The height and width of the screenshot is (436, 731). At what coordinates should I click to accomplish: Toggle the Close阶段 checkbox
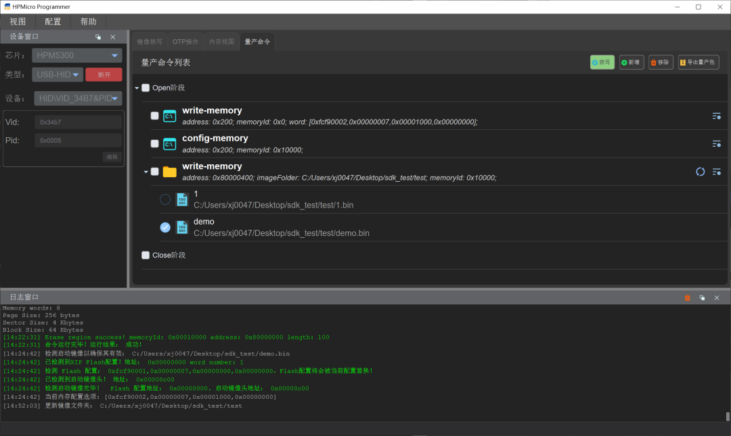click(146, 256)
